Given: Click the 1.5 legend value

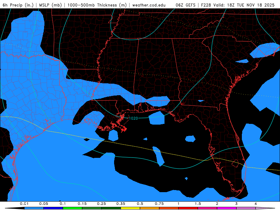Looking at the screenshot, I should click(x=198, y=204).
